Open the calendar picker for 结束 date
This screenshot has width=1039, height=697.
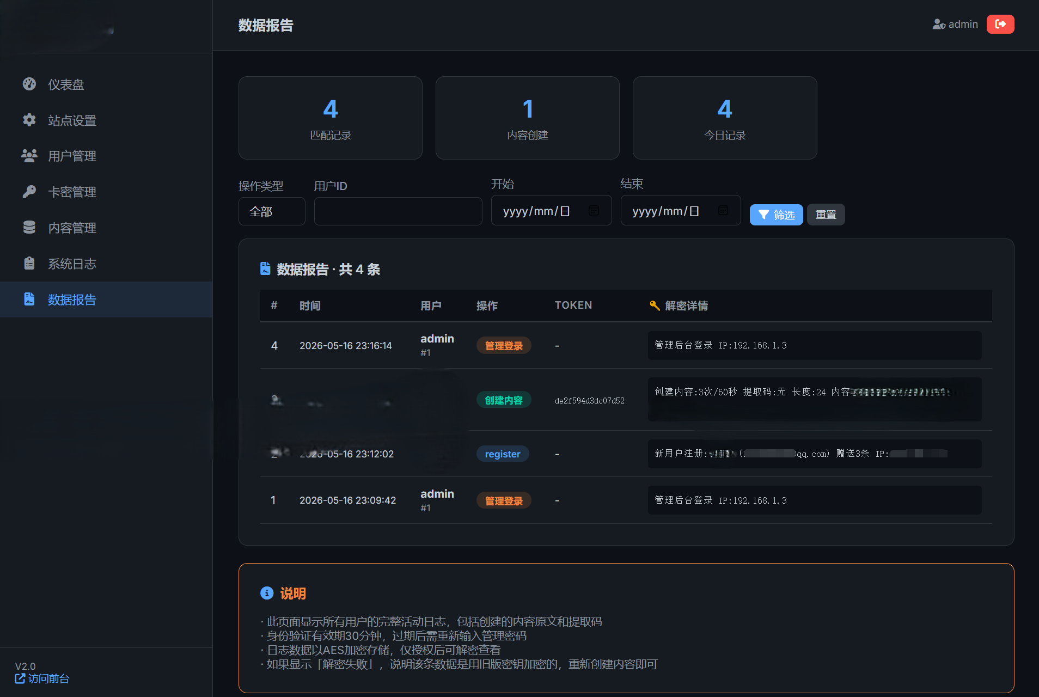pyautogui.click(x=723, y=211)
